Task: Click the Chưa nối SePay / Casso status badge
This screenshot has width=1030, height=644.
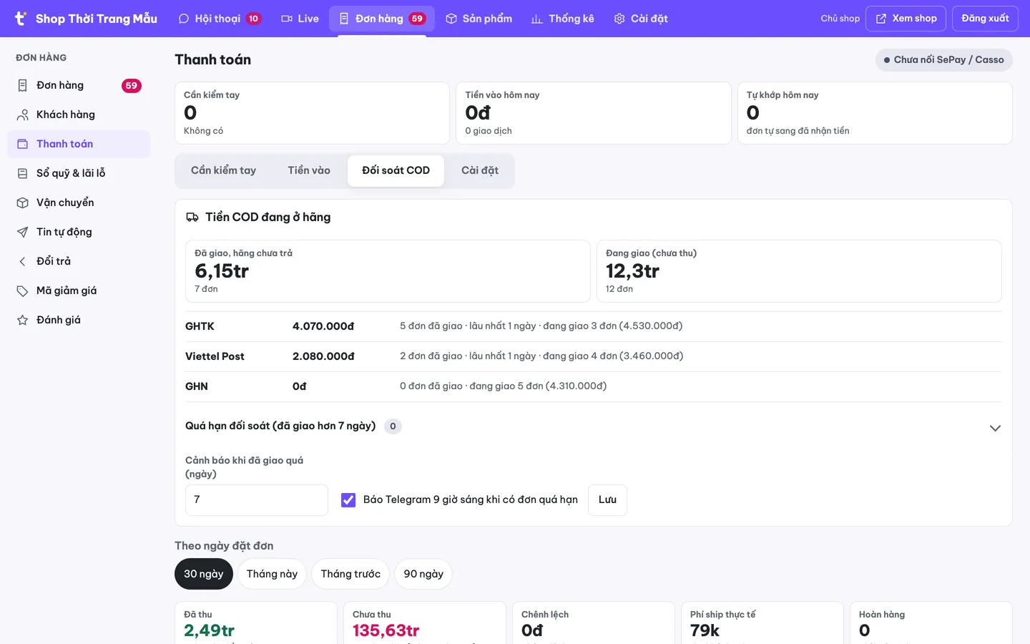Action: pyautogui.click(x=944, y=60)
